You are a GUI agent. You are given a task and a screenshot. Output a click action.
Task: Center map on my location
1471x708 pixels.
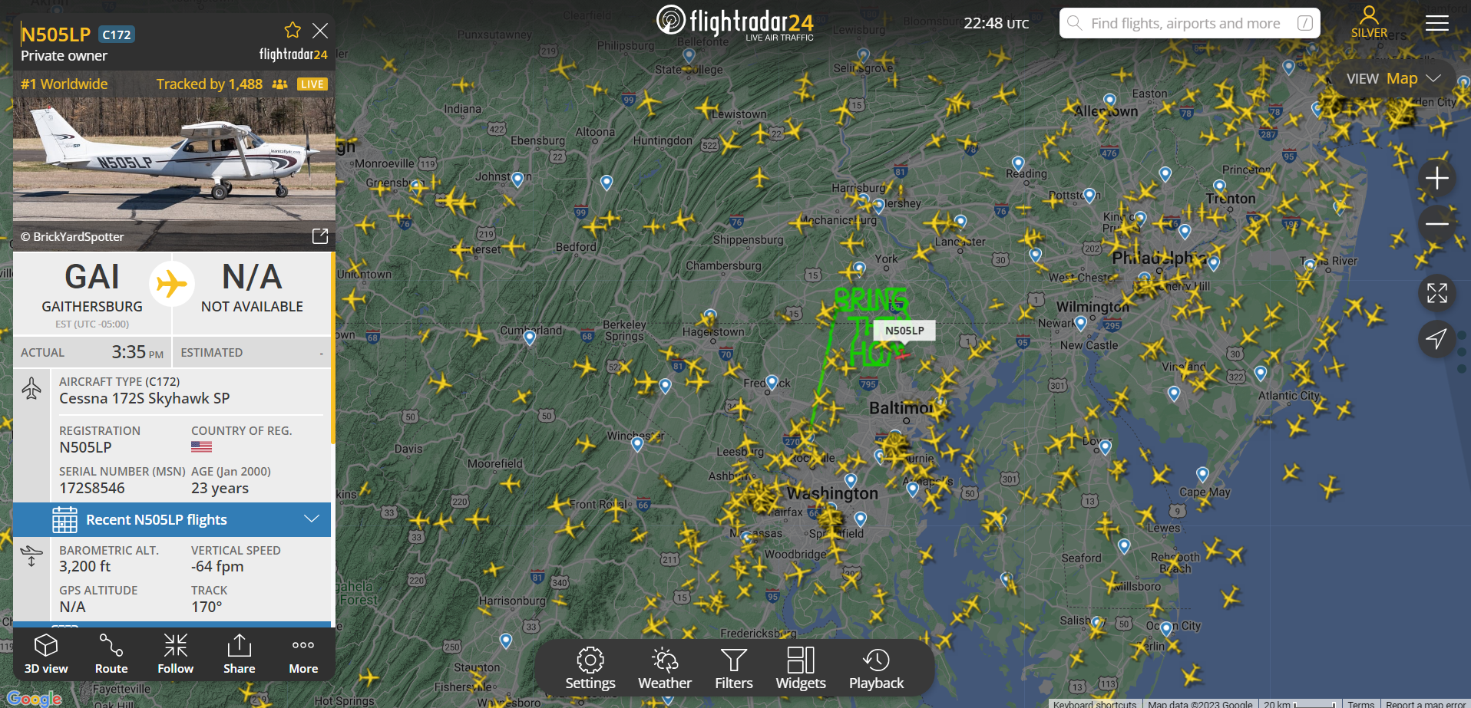coord(1437,338)
